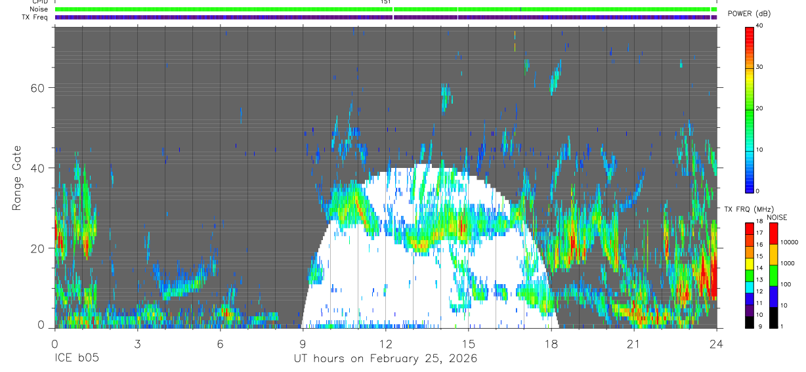Pick the green segment of the NOISE colorbar

pyautogui.click(x=773, y=275)
